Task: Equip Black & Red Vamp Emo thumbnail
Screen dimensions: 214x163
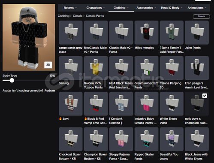Action: pos(96,104)
